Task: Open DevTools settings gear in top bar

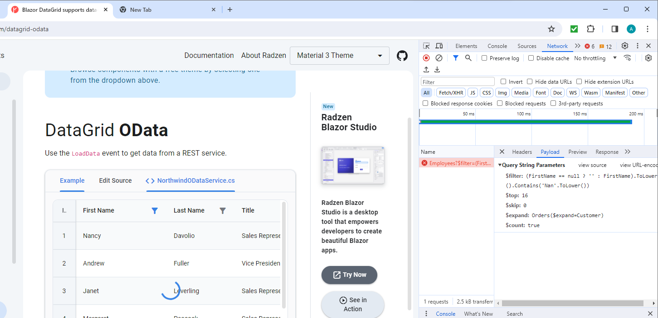Action: 625,46
